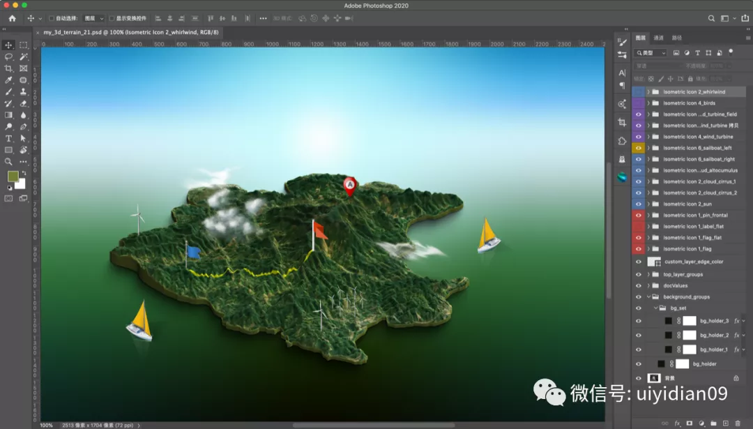Select the Rectangle shape tool

click(8, 150)
